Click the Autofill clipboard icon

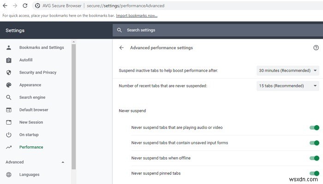[8, 60]
